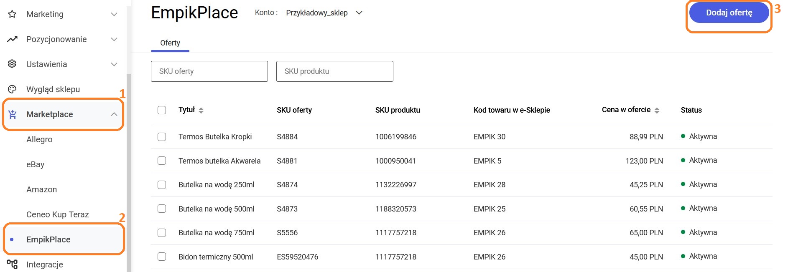Image resolution: width=788 pixels, height=272 pixels.
Task: Click the Wygląd sklepu palette icon
Action: [12, 89]
